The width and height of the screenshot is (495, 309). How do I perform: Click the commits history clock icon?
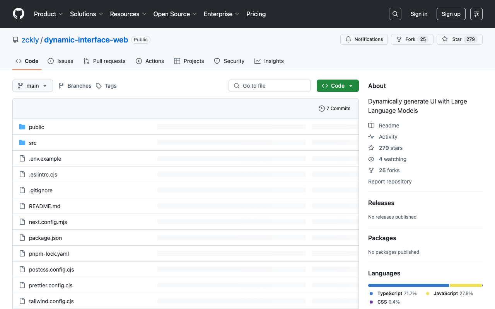point(321,109)
